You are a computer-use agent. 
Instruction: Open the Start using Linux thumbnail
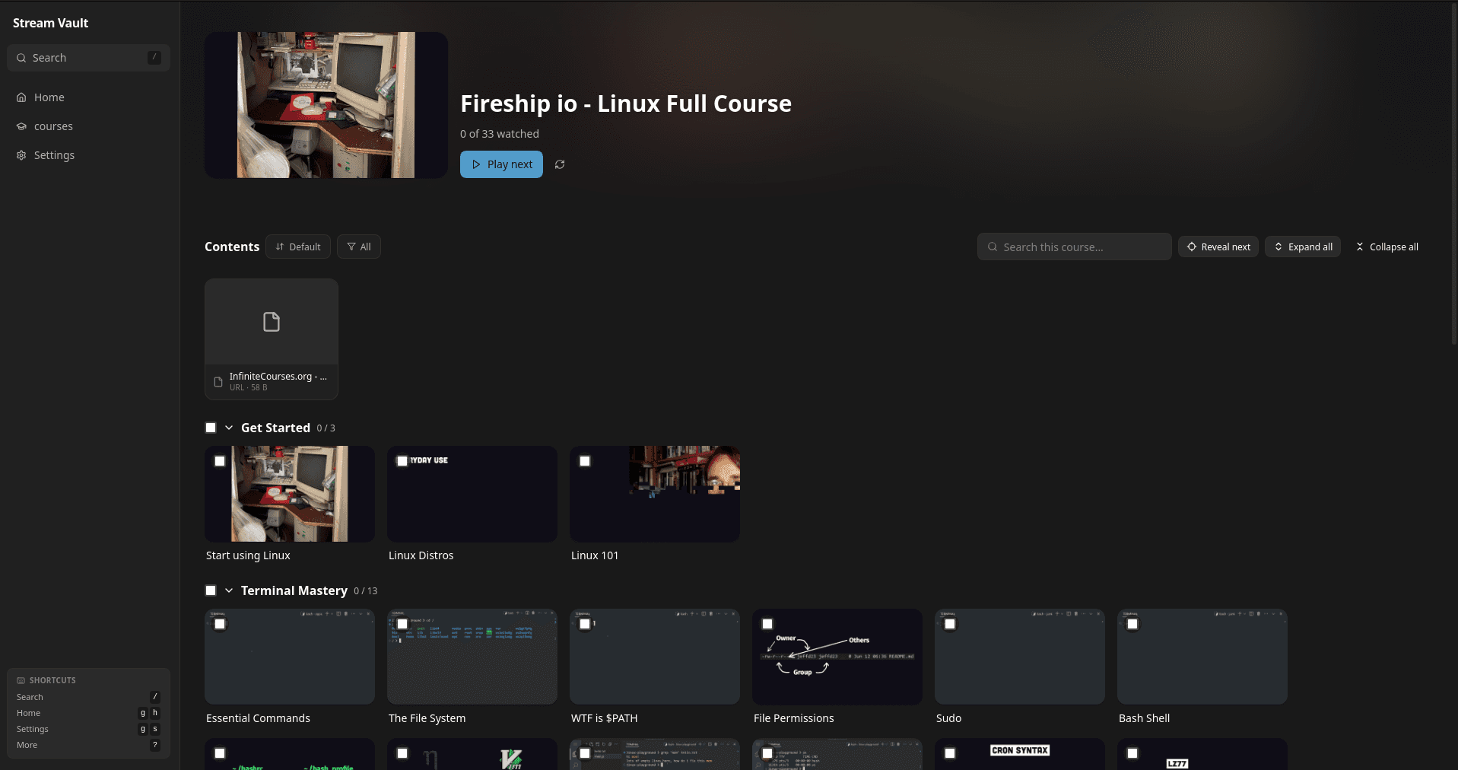tap(290, 494)
